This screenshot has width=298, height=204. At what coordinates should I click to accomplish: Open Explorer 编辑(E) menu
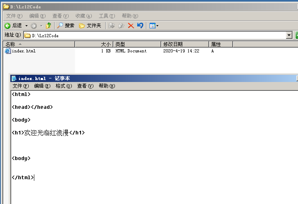(x=37, y=16)
